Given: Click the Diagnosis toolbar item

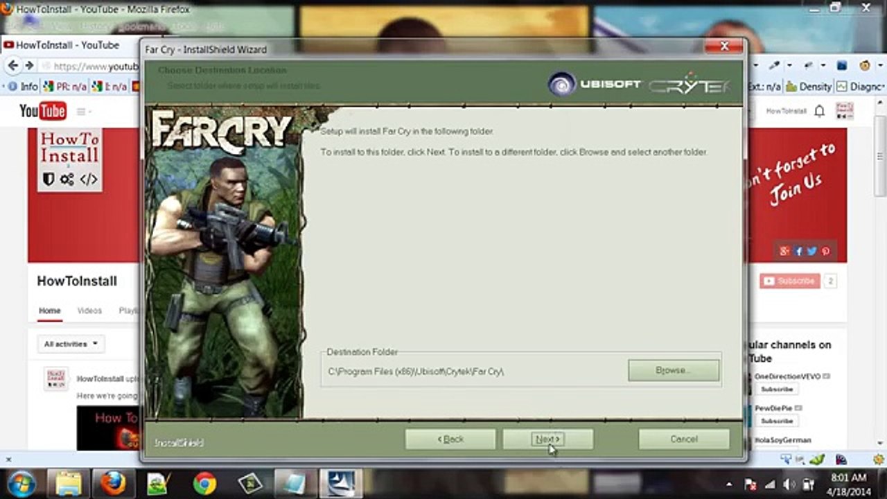Looking at the screenshot, I should pyautogui.click(x=860, y=87).
